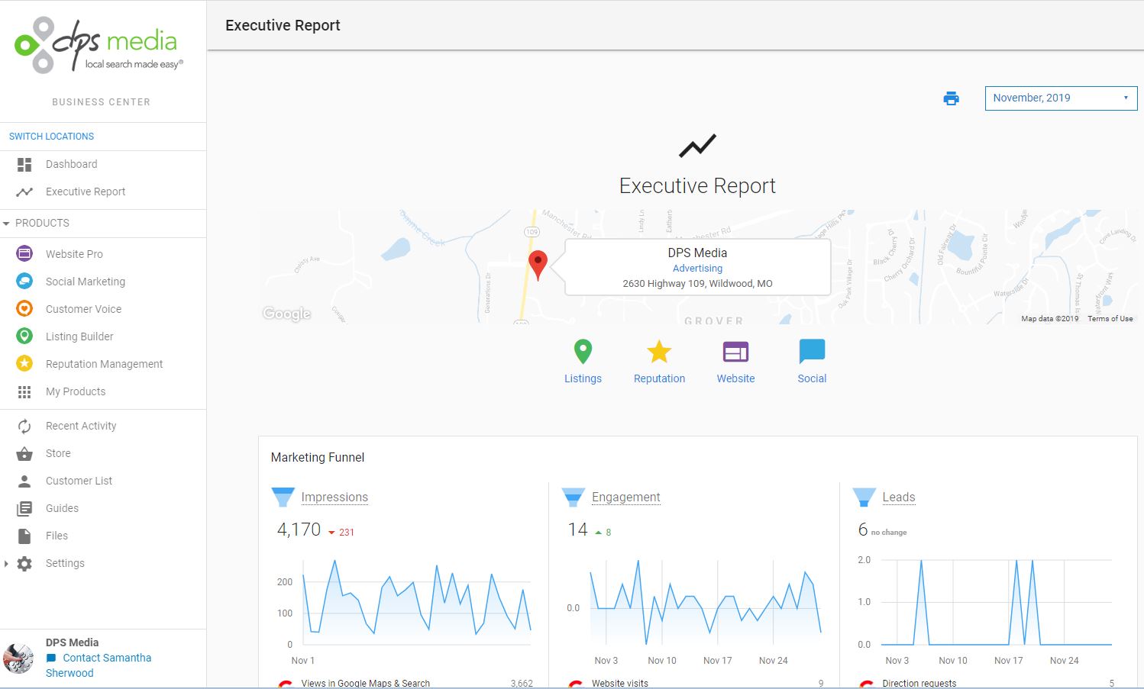Click the DPS Media logo
This screenshot has width=1144, height=689.
pyautogui.click(x=99, y=46)
